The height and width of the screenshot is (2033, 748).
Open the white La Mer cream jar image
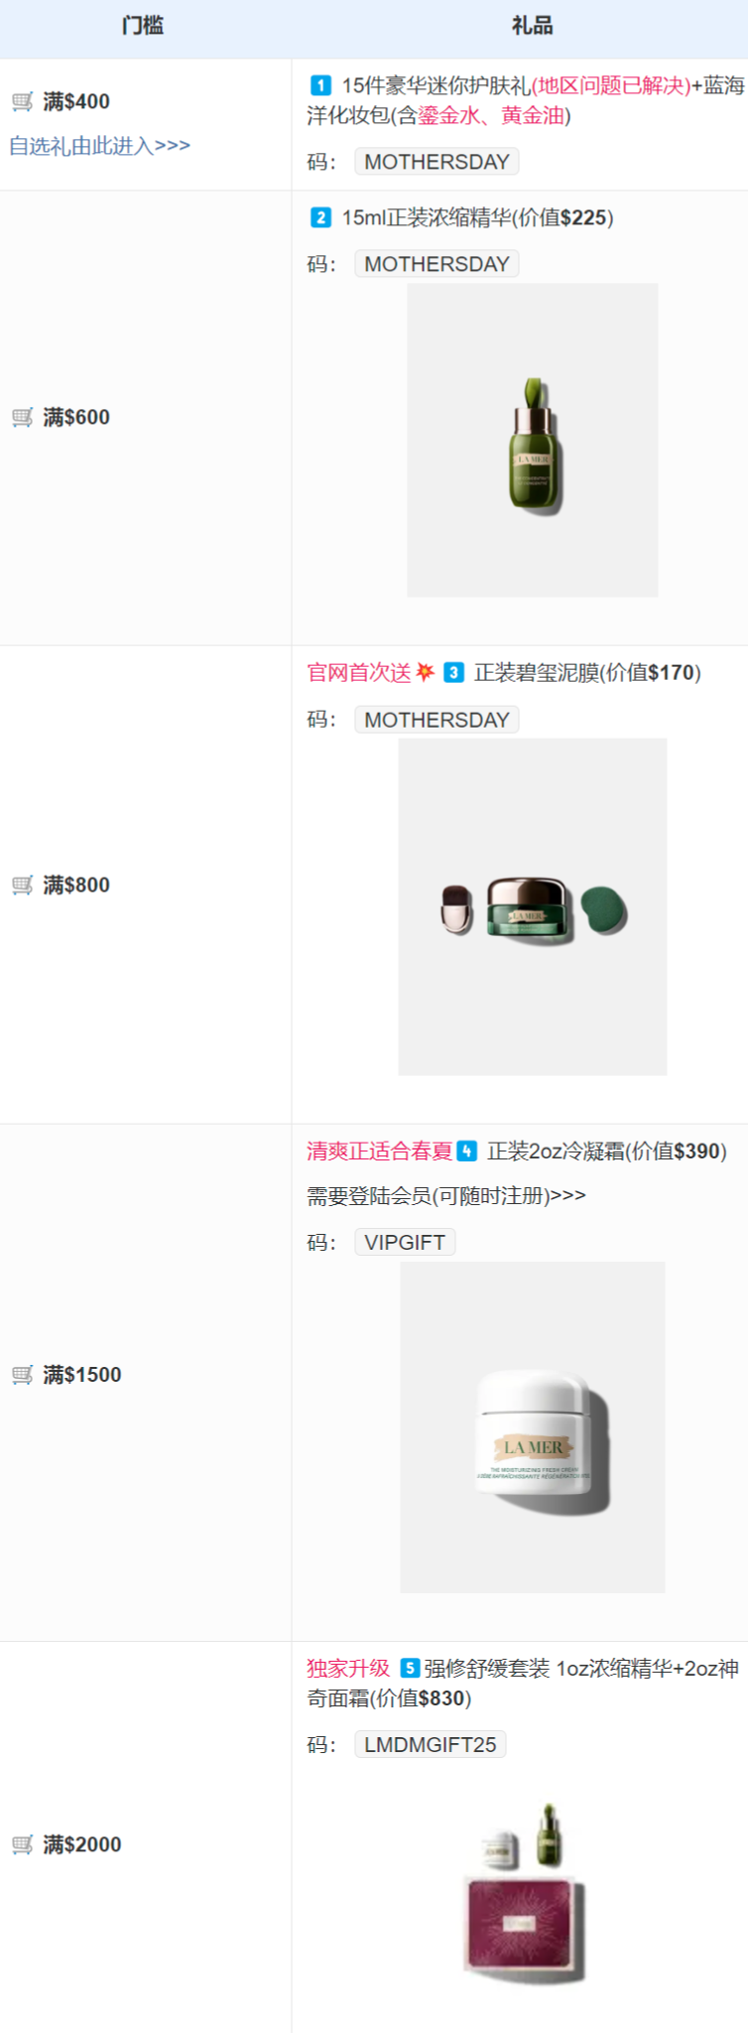tap(533, 1427)
